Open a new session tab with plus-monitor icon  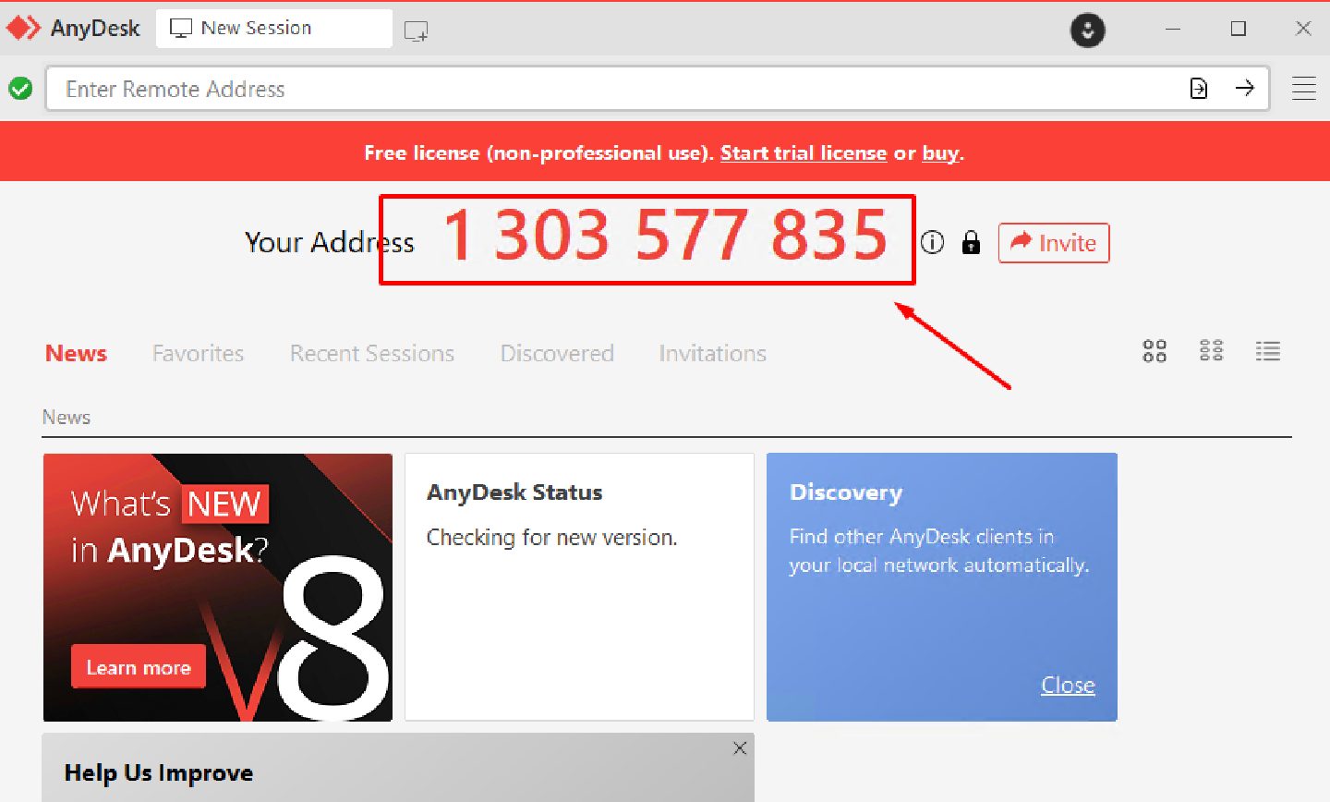pos(416,31)
